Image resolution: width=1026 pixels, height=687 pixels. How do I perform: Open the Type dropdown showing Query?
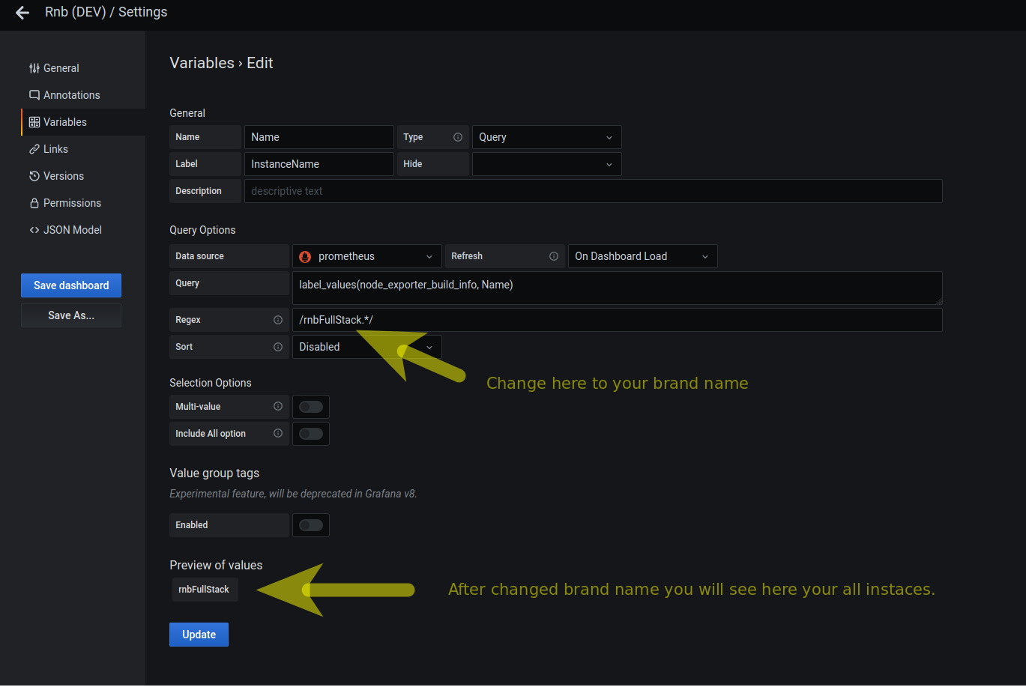coord(546,137)
